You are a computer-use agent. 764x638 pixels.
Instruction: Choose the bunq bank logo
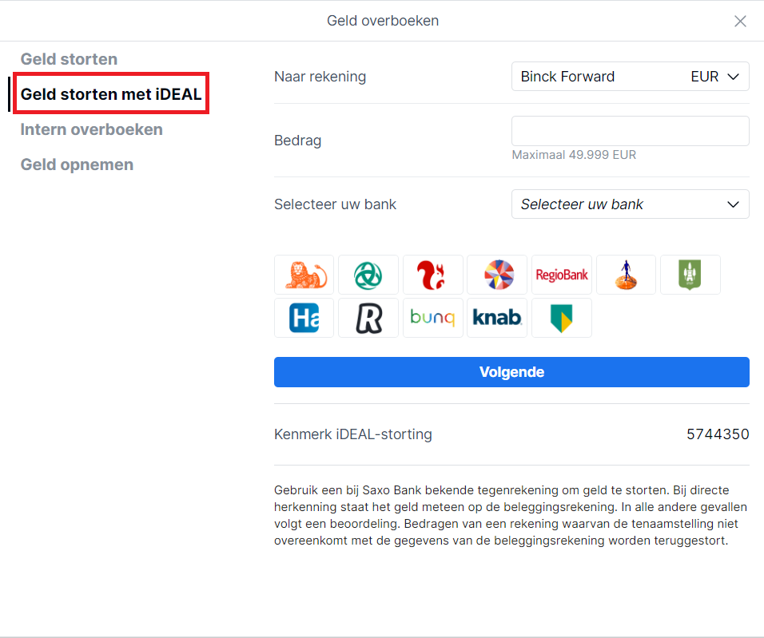tap(432, 318)
